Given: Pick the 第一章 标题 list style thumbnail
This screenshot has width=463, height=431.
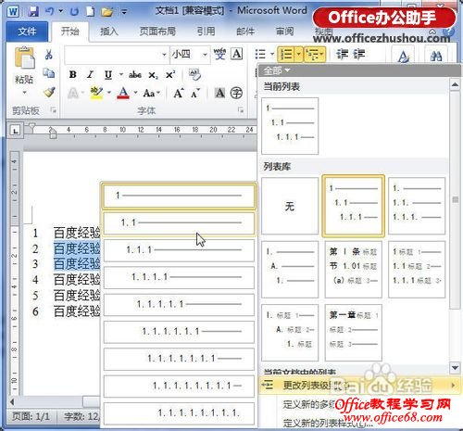Looking at the screenshot, I should [x=353, y=332].
